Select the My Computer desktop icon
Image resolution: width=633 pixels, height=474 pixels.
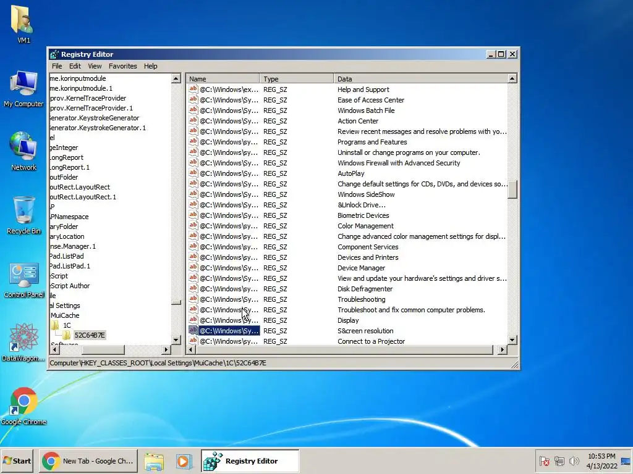coord(23,83)
